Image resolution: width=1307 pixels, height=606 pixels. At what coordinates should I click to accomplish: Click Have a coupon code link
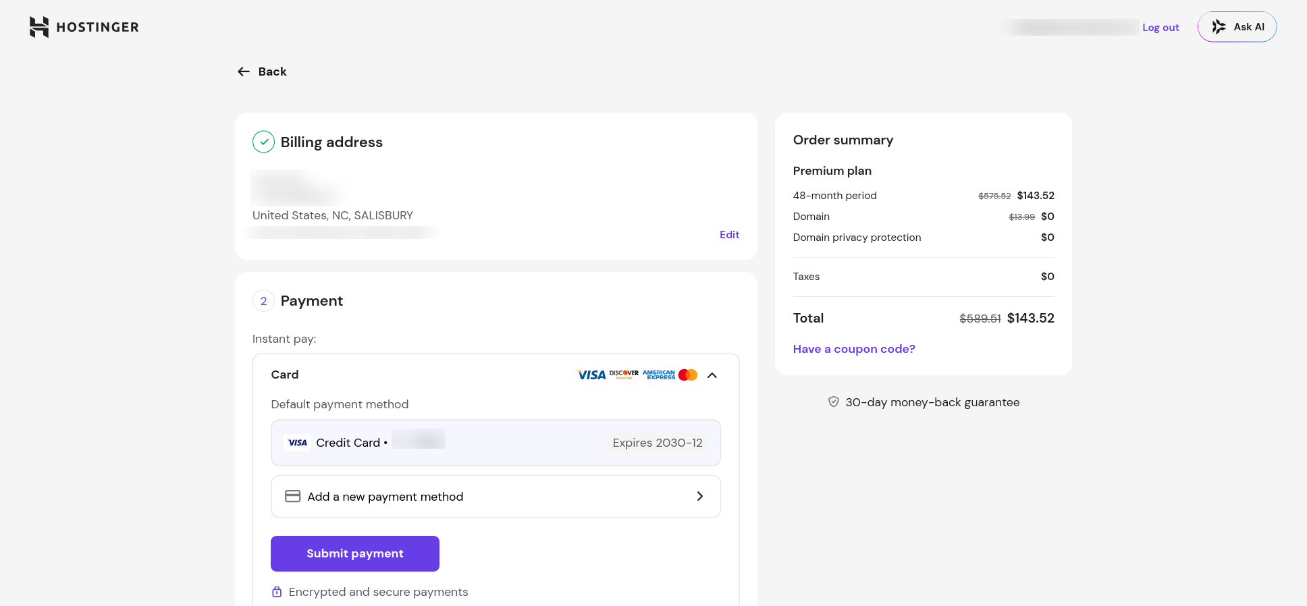[854, 349]
